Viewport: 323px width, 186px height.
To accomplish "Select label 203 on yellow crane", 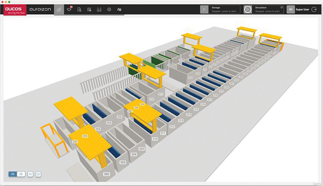I will [x=85, y=136].
